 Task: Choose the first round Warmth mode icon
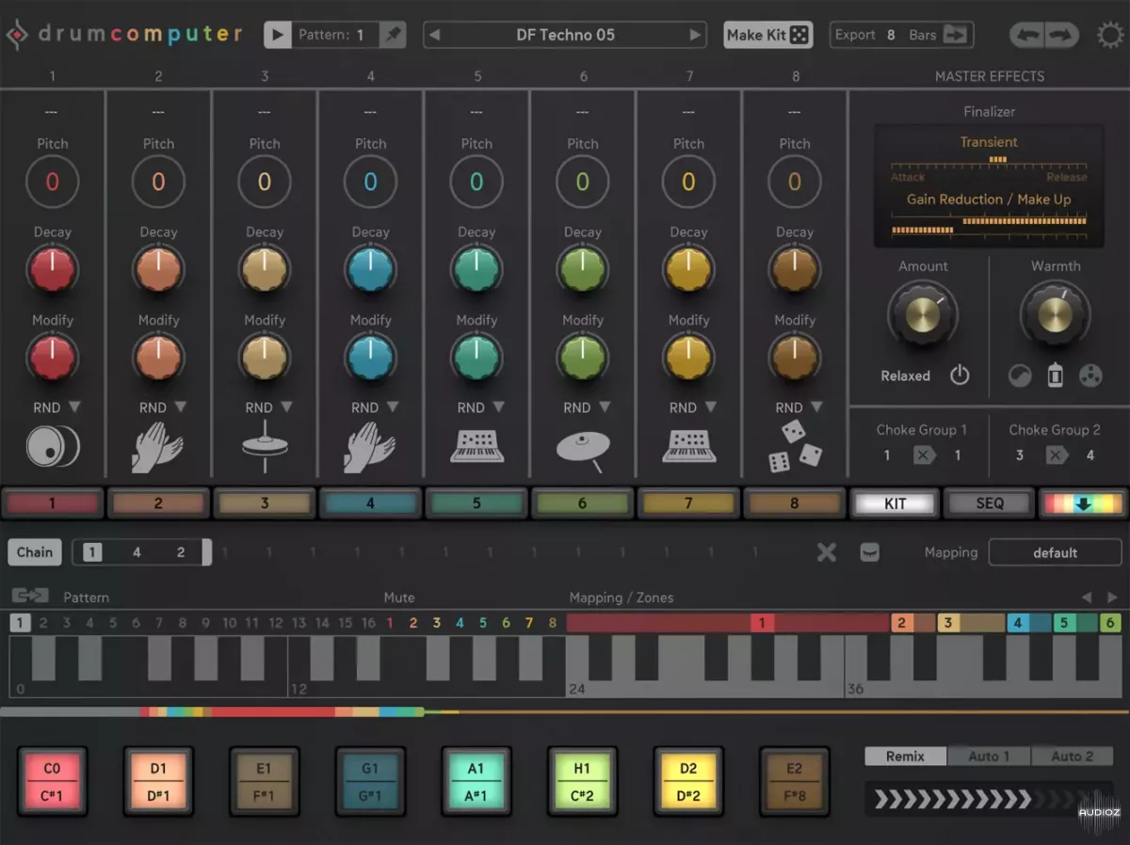coord(1020,376)
